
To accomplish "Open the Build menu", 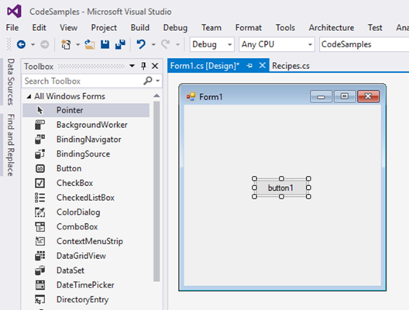I will point(139,28).
